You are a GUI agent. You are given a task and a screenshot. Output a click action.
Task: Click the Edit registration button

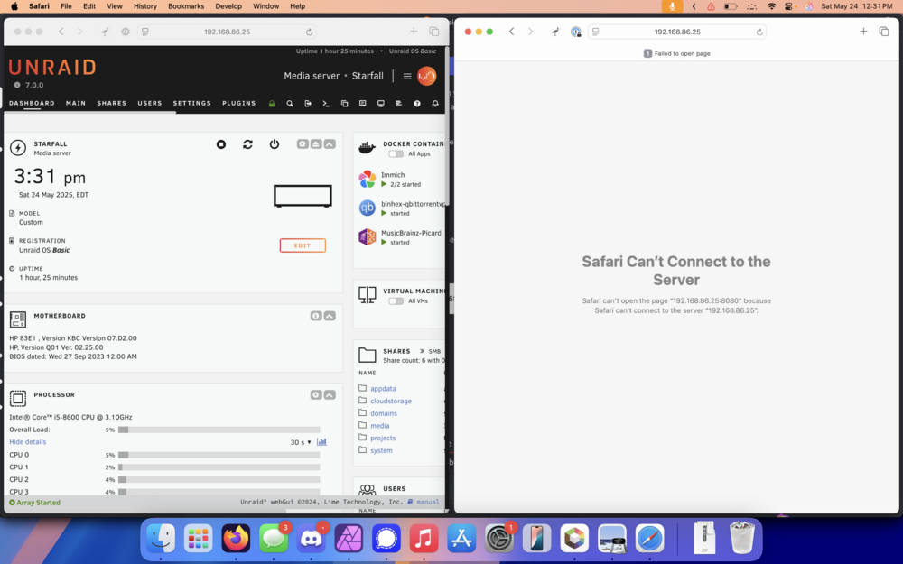point(303,245)
